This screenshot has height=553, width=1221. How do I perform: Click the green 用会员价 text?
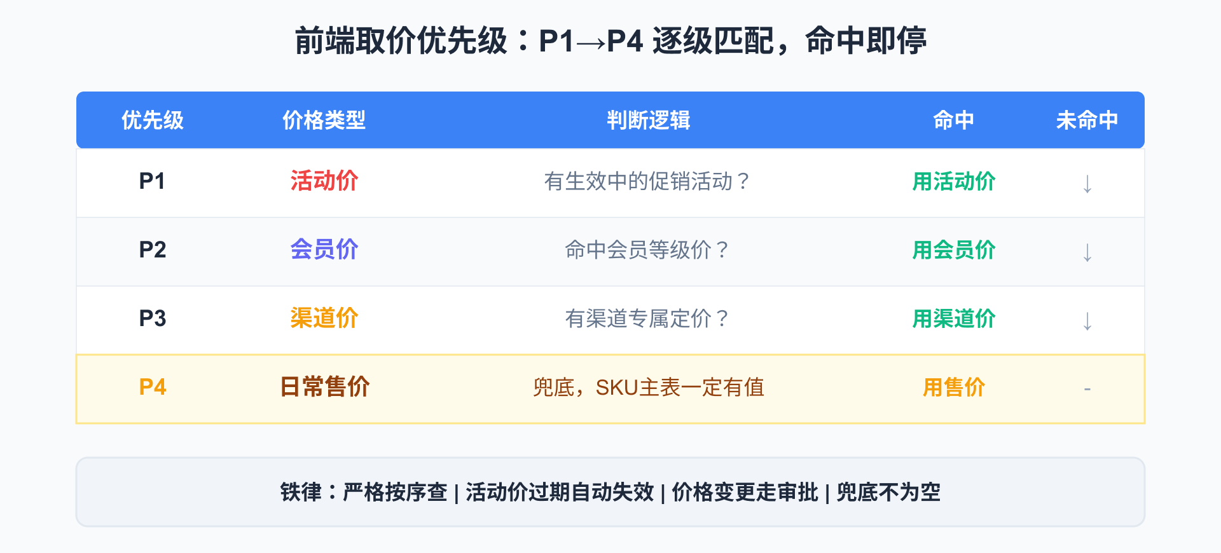click(x=953, y=250)
